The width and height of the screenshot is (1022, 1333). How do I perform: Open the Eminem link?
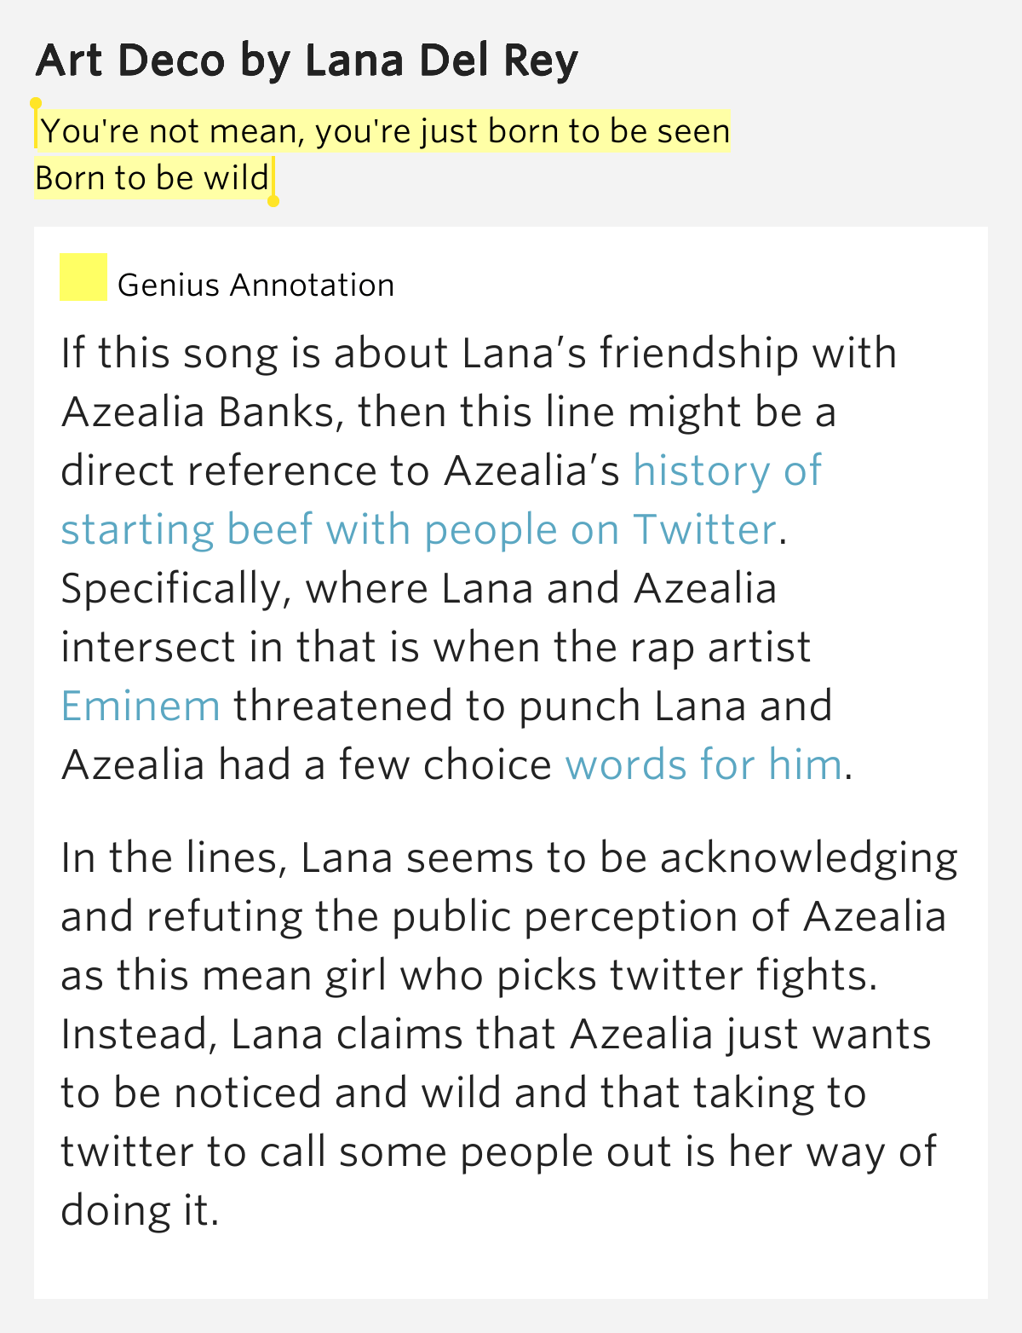pos(141,706)
